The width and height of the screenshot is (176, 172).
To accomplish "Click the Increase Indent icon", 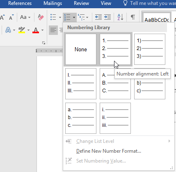I will click(x=107, y=17).
